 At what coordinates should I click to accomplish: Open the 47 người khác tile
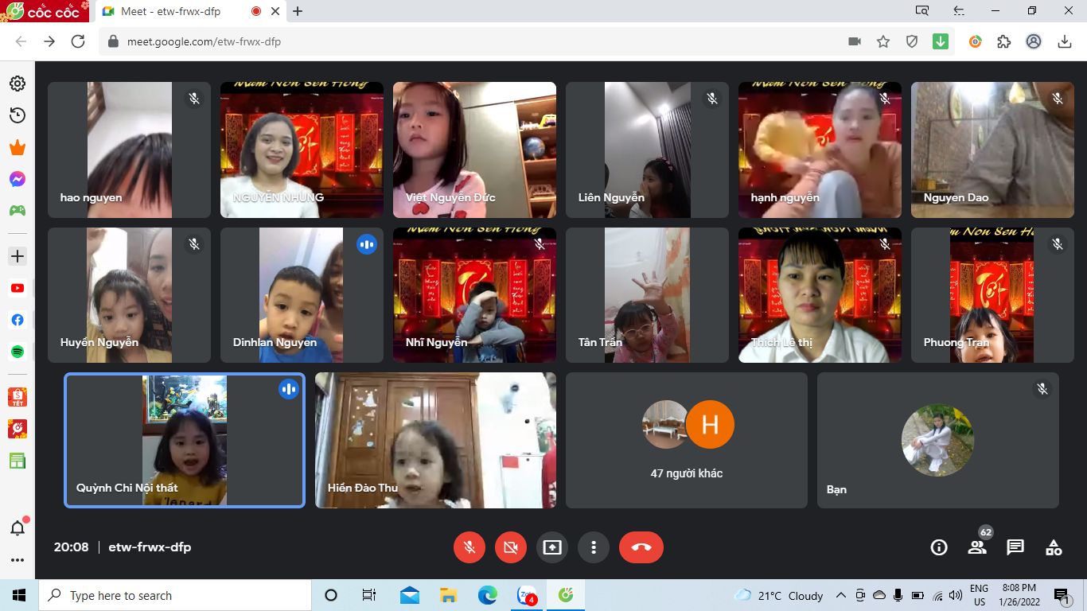(x=686, y=441)
